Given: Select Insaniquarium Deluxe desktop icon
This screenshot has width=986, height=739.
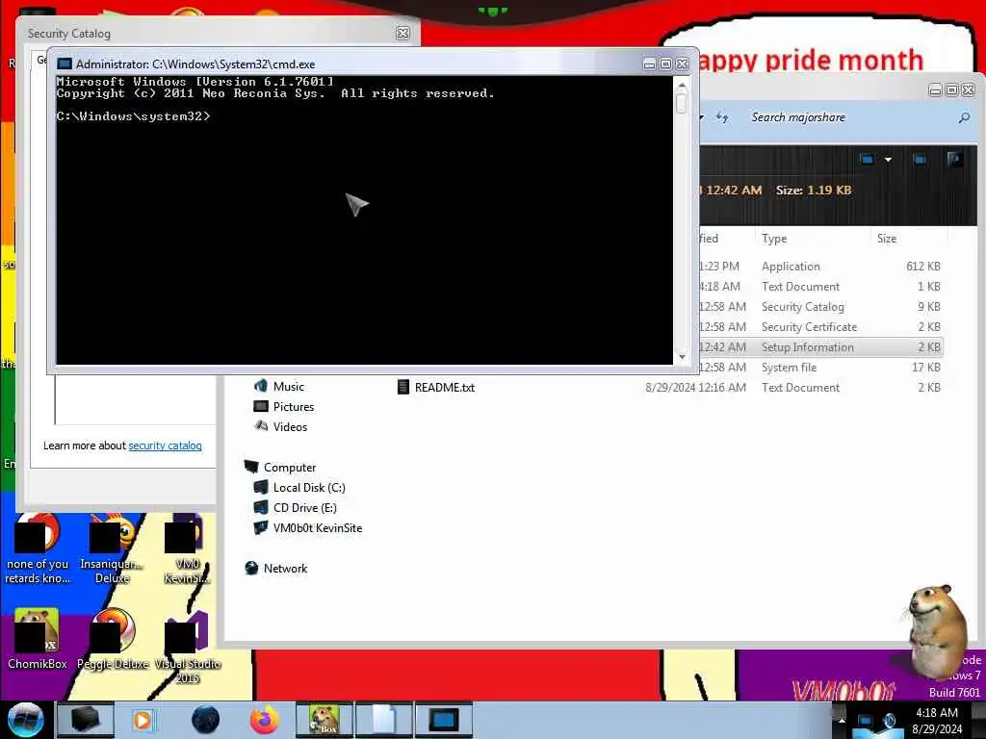Looking at the screenshot, I should pyautogui.click(x=112, y=548).
